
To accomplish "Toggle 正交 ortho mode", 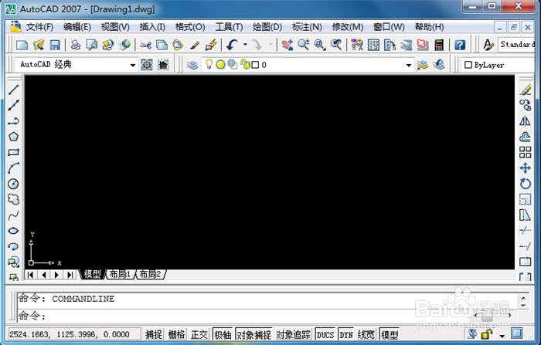I will 199,334.
